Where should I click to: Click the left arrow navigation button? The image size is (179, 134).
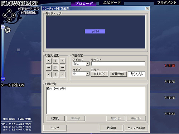point(5,15)
